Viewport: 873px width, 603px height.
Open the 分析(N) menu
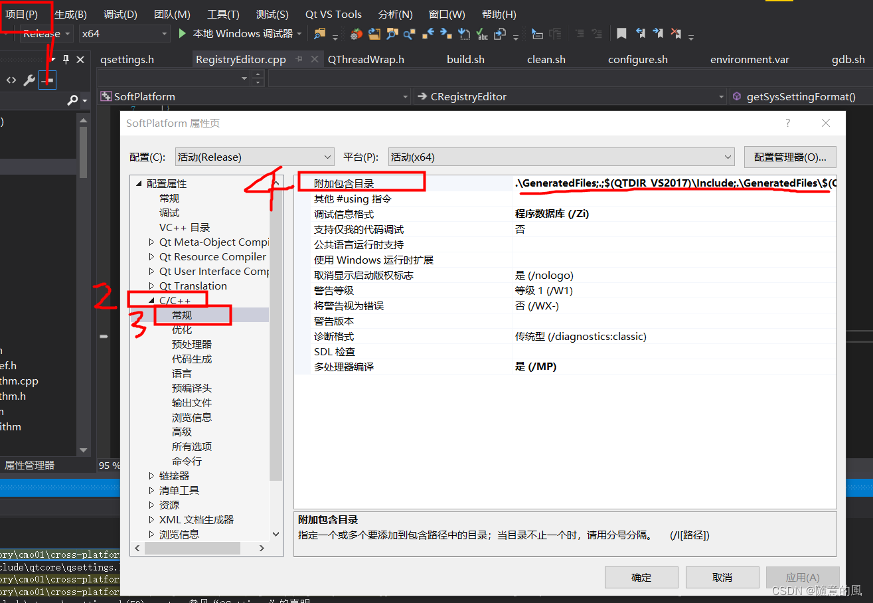(395, 14)
